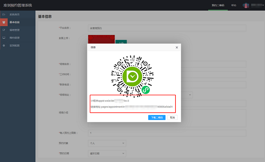The width and height of the screenshot is (265, 162).
Task: Click the 基本信息 red icon in sidebar
Action: point(4,22)
